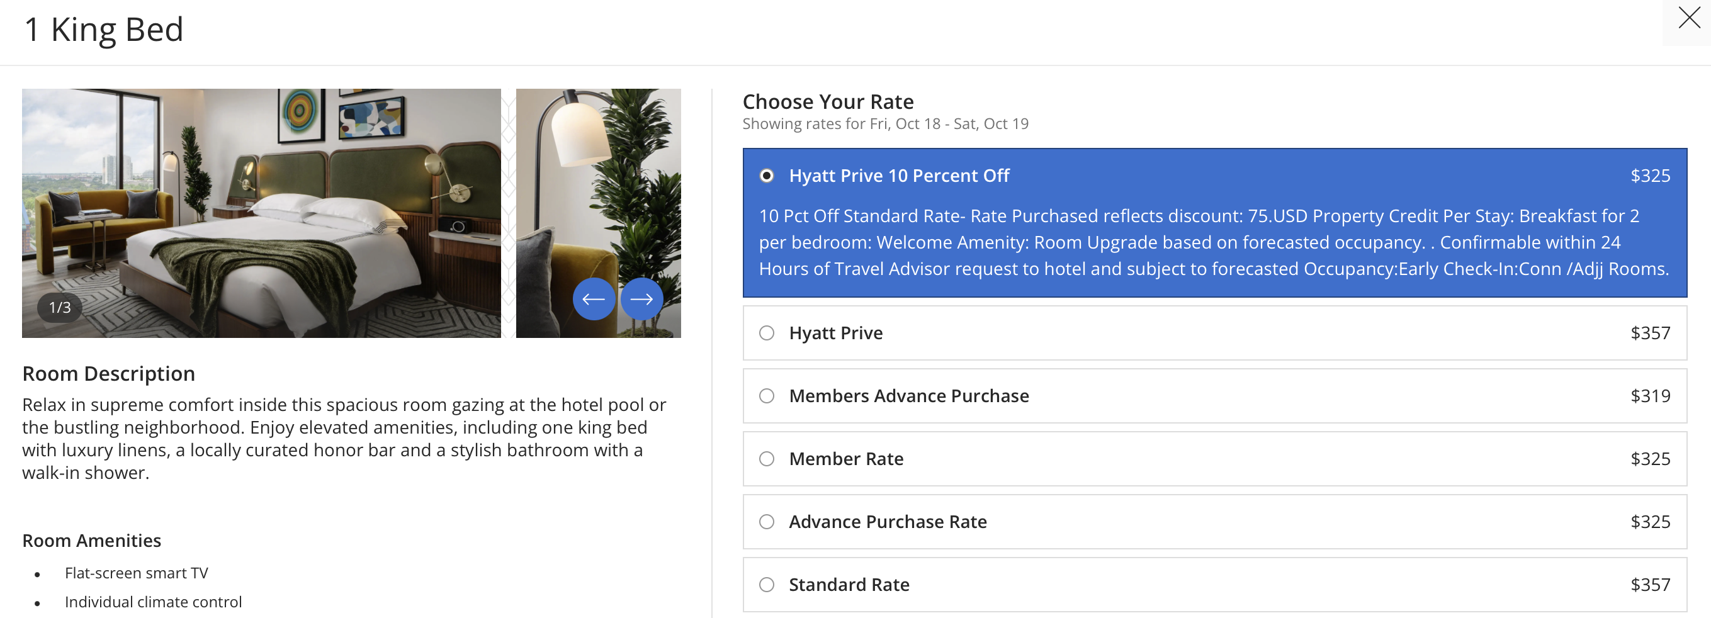Screen dimensions: 1711x618
Task: Choose the Hyatt Prive radio button
Action: click(767, 333)
